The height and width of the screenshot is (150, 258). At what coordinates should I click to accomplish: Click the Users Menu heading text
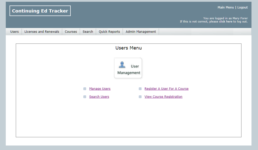click(128, 48)
